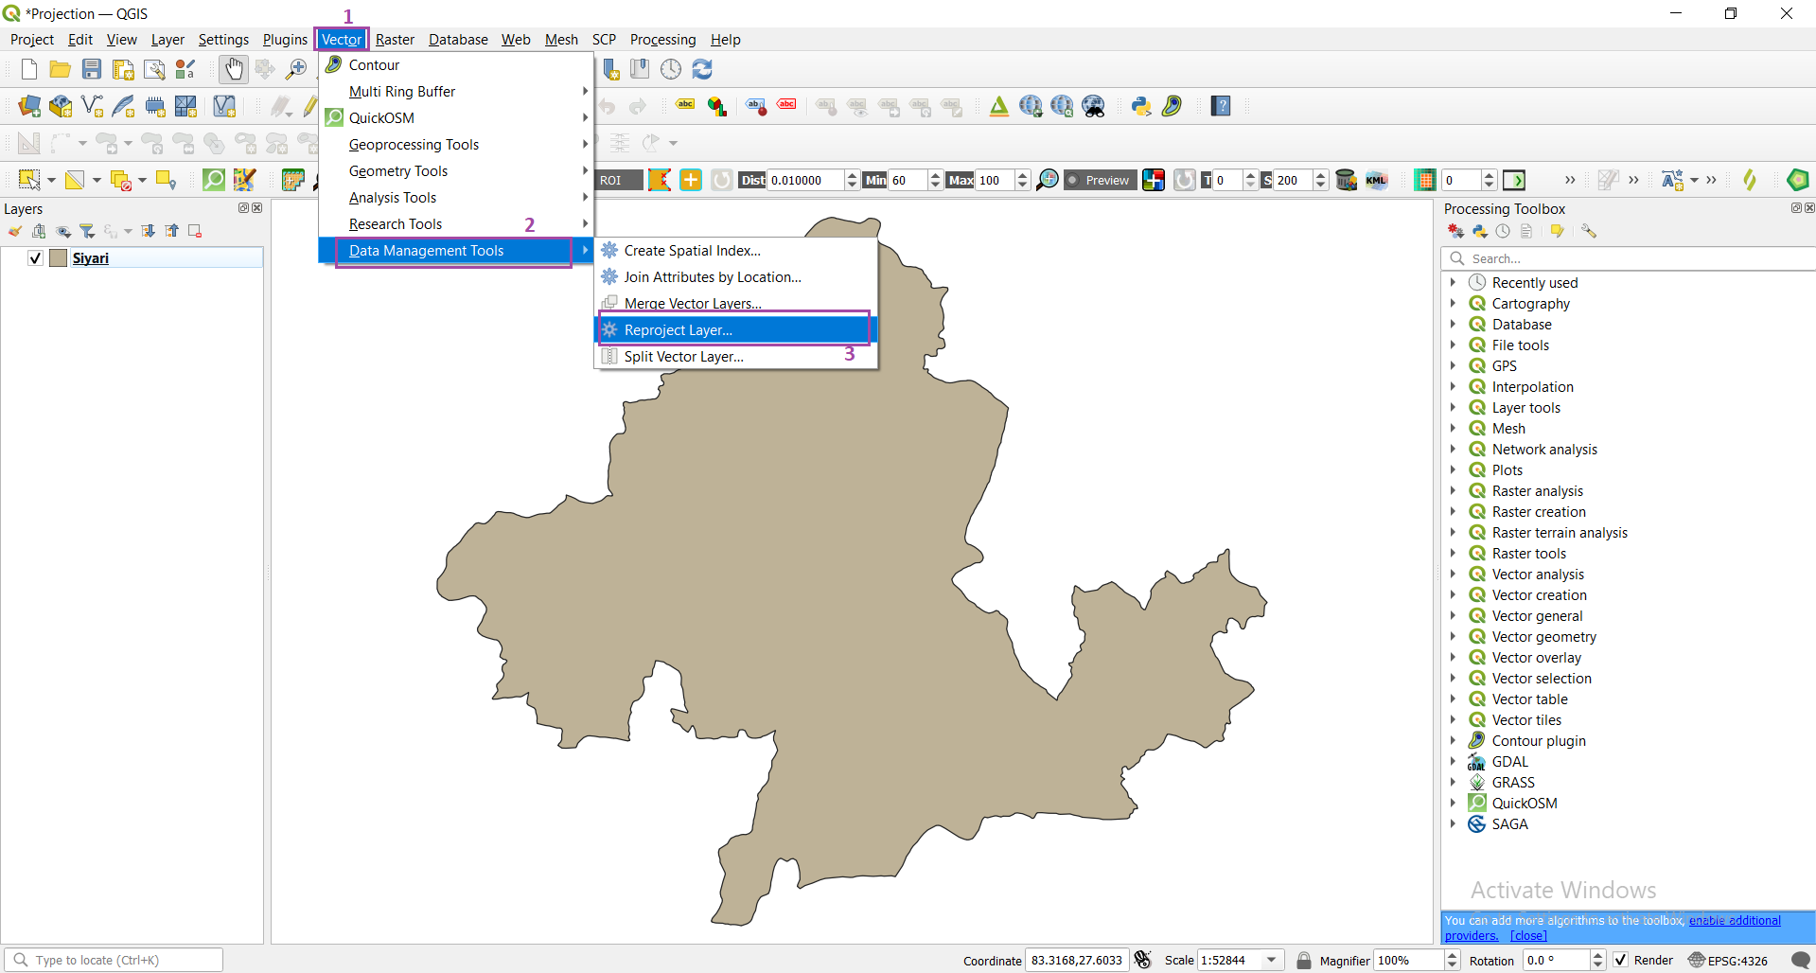Select Reproject Layer from the submenu

click(676, 329)
